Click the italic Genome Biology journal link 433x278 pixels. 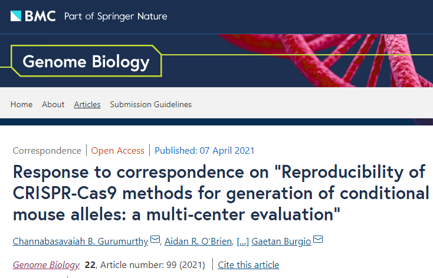(x=46, y=264)
